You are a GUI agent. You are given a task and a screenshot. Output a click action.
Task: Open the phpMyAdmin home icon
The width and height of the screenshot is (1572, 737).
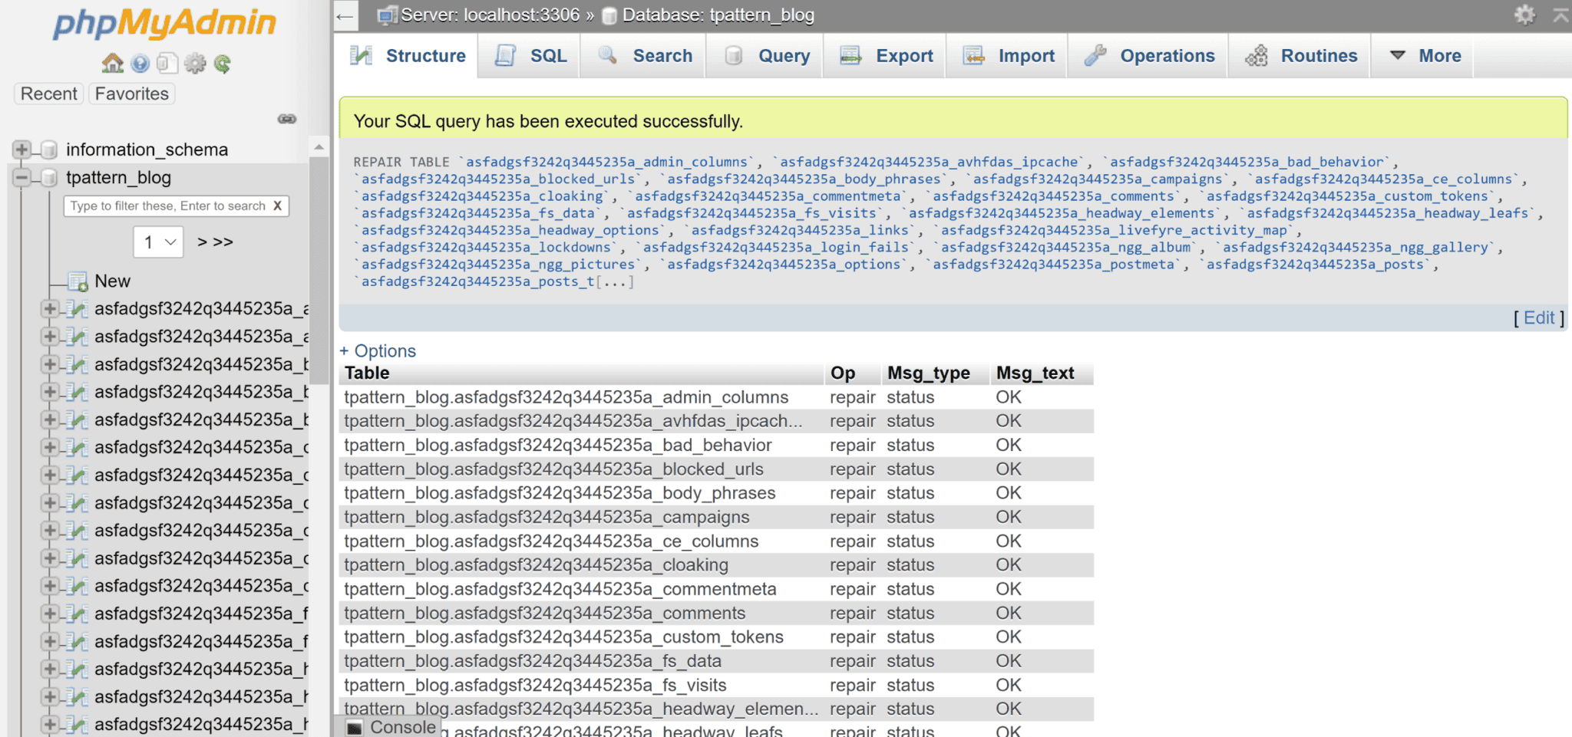tap(113, 64)
